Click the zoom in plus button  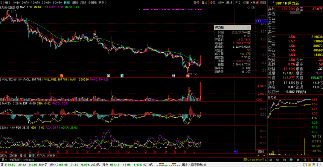pos(258,156)
